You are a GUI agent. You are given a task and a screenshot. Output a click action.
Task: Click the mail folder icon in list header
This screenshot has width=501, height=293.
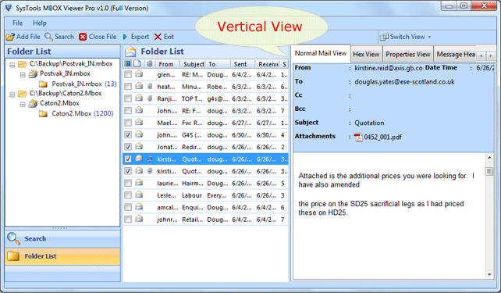pyautogui.click(x=130, y=52)
